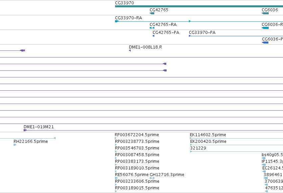
Task: Click the GH12716.3prime label
Action: click(x=167, y=175)
